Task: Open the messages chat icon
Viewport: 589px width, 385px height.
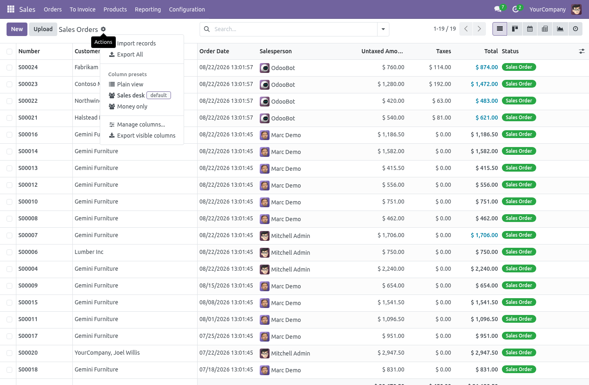Action: click(498, 9)
